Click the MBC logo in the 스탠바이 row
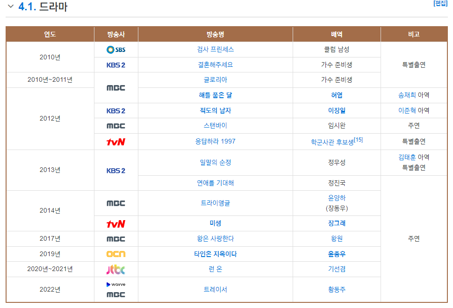Image resolution: width=453 pixels, height=308 pixels. 116,126
